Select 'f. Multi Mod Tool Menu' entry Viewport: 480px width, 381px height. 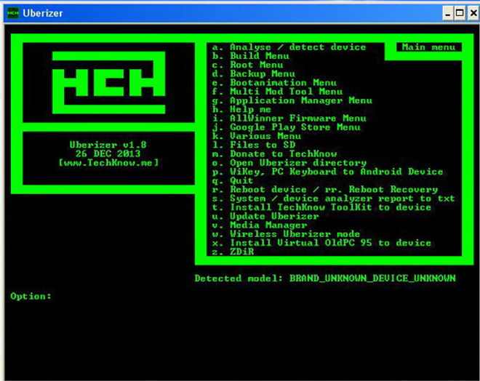pos(277,92)
